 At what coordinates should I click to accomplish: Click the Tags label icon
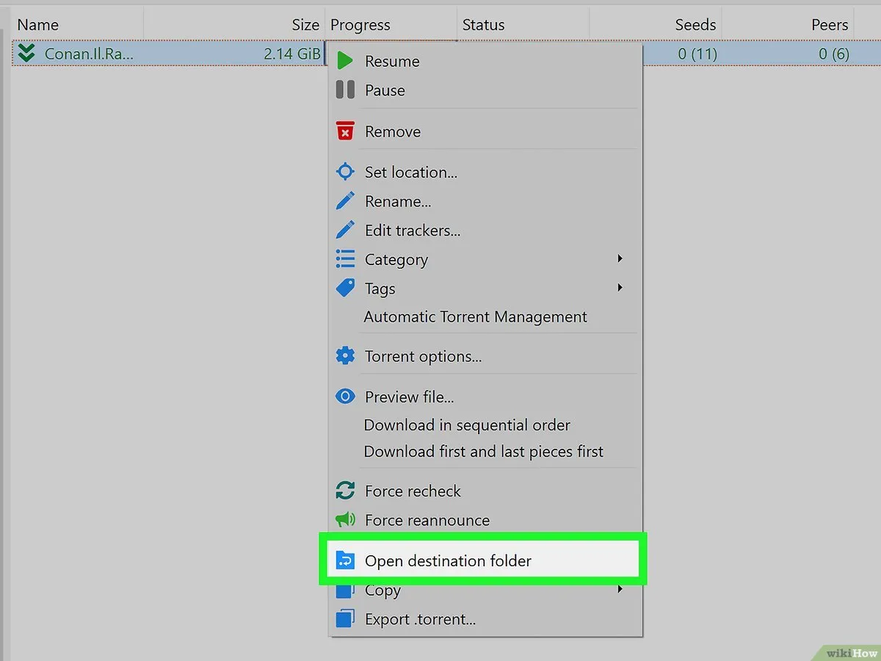tap(345, 289)
